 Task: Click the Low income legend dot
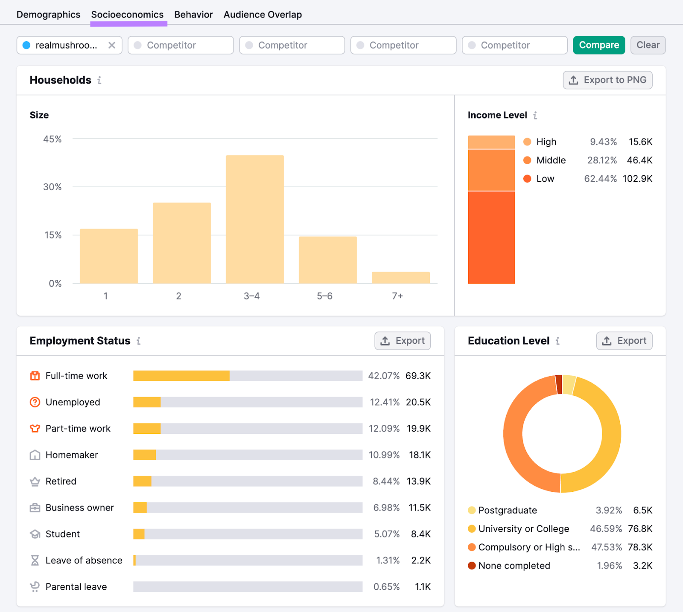point(527,179)
